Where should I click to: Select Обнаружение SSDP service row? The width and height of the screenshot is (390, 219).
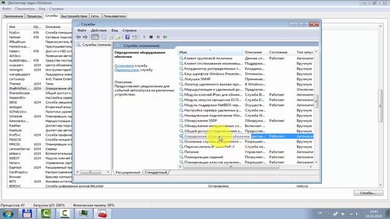tap(246, 120)
